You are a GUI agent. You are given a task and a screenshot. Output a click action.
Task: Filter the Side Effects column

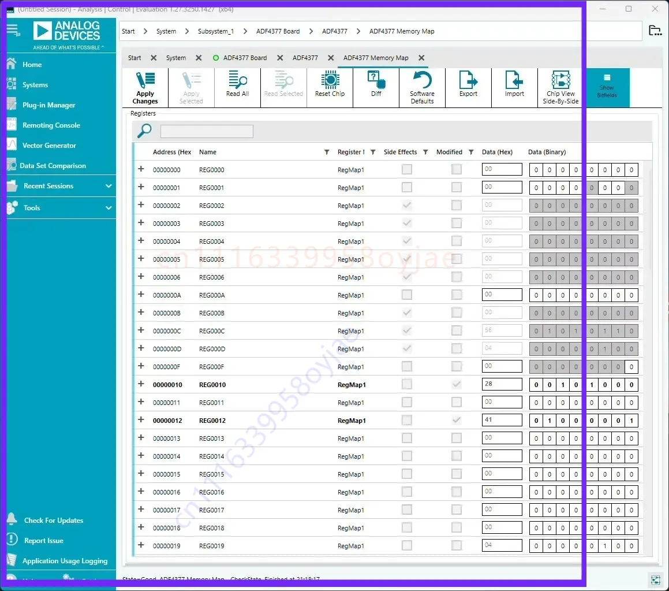(x=425, y=152)
